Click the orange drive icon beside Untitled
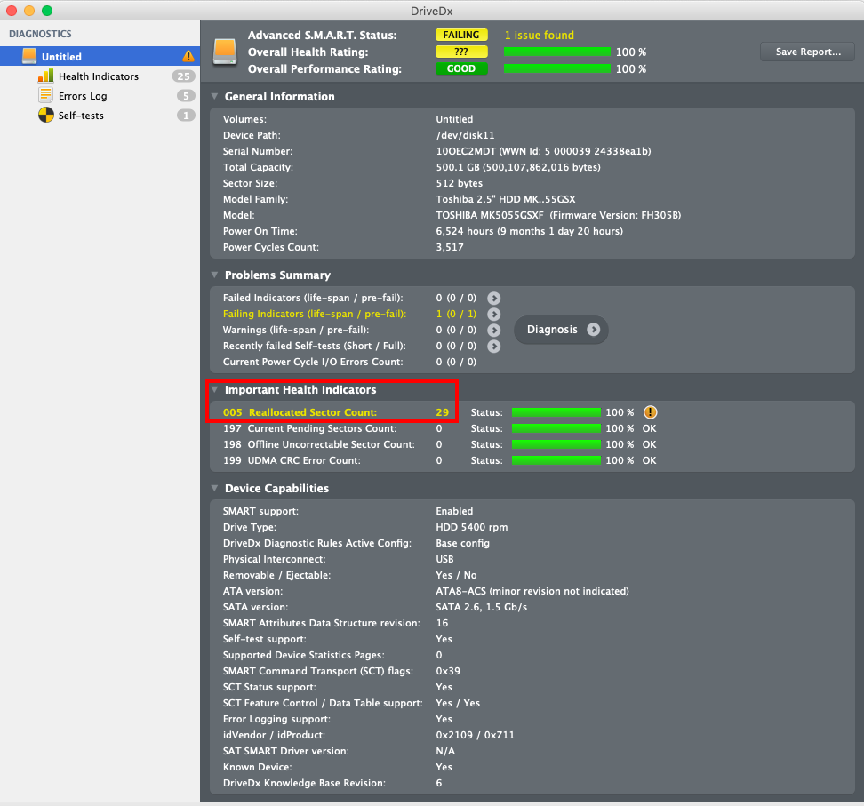Image resolution: width=864 pixels, height=806 pixels. coord(29,57)
